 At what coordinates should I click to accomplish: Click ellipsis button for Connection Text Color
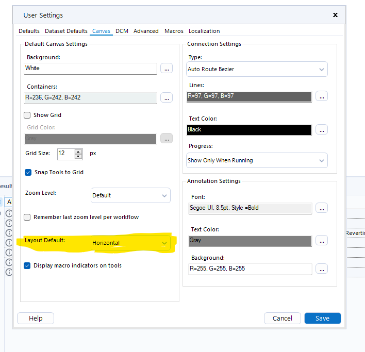321,130
